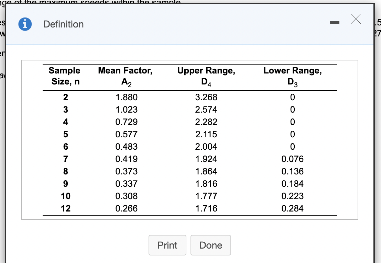Screen dimensions: 381x263
Task: Click the Definition dialog title text
Action: coord(63,24)
